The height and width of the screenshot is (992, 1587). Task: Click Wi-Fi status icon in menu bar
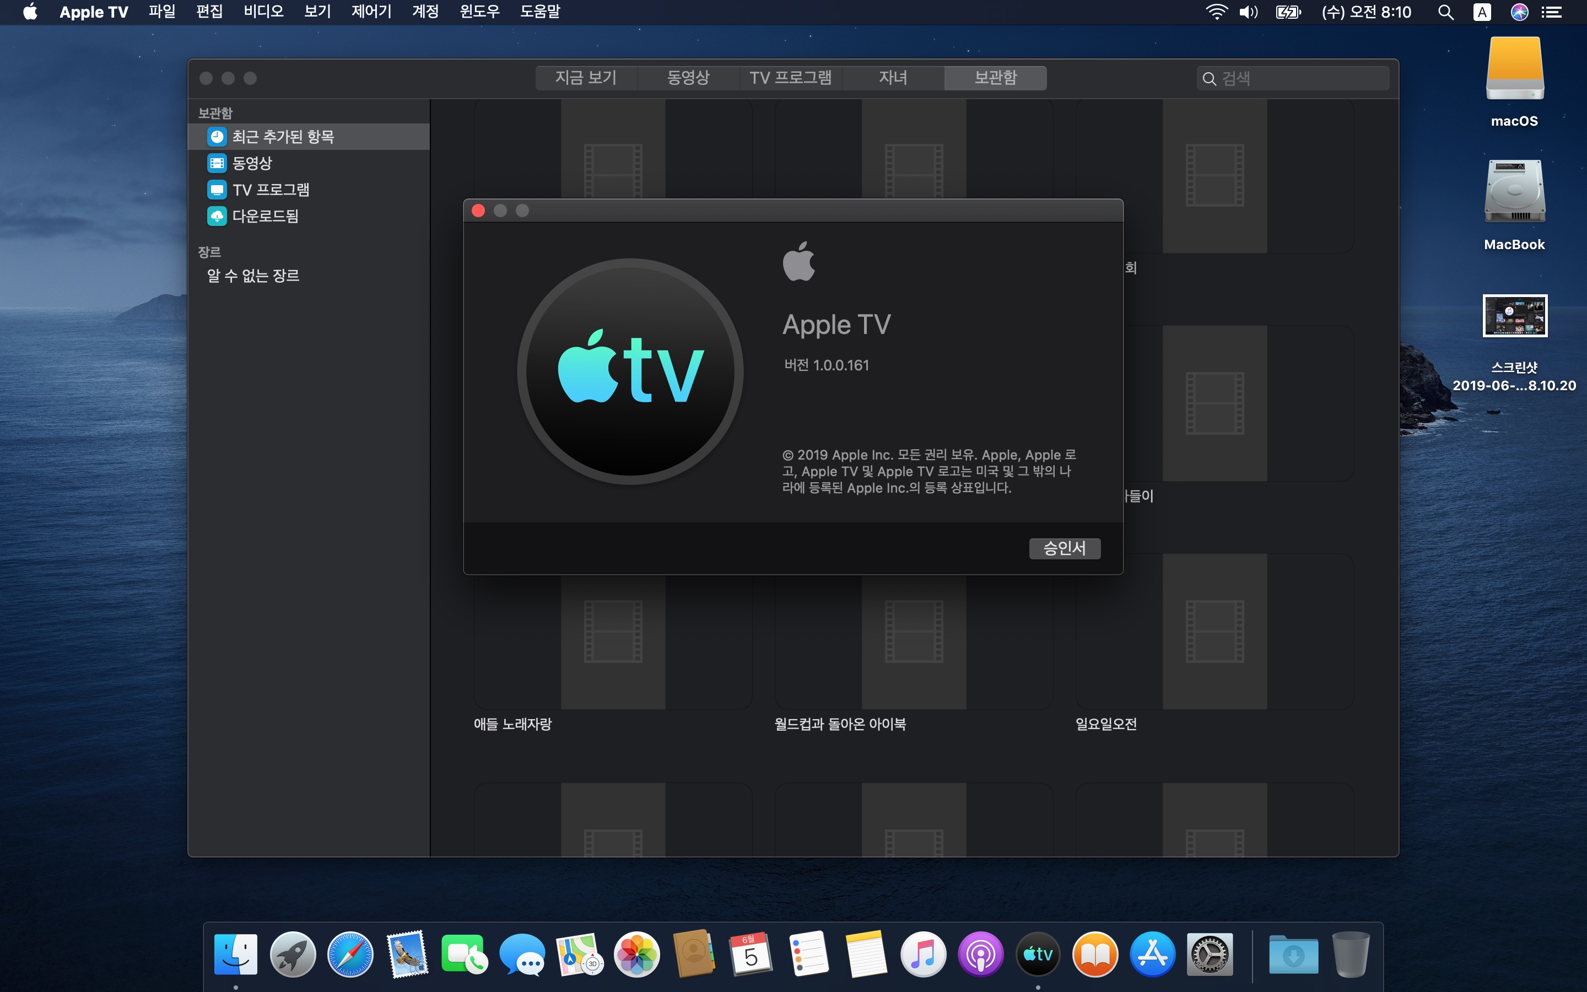(x=1217, y=12)
